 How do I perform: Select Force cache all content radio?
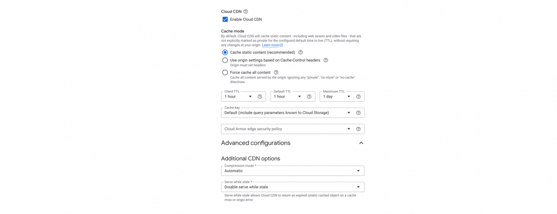click(x=225, y=72)
